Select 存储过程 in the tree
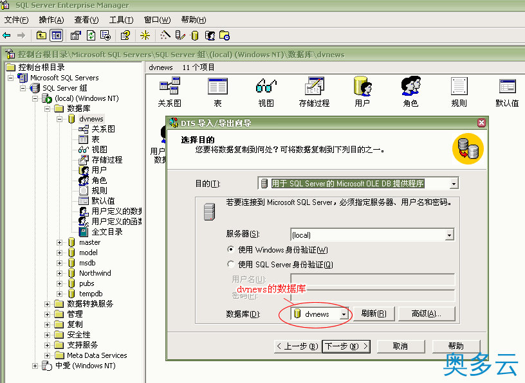Viewport: 525px width, 383px height. 107,160
